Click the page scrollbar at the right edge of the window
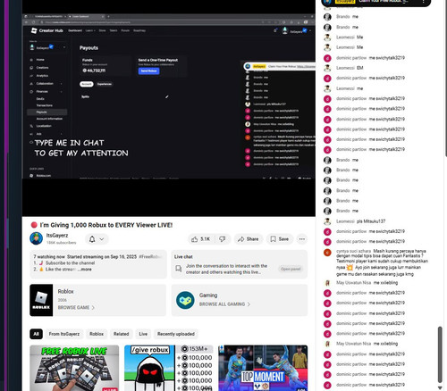This screenshot has width=447, height=391. point(446,78)
